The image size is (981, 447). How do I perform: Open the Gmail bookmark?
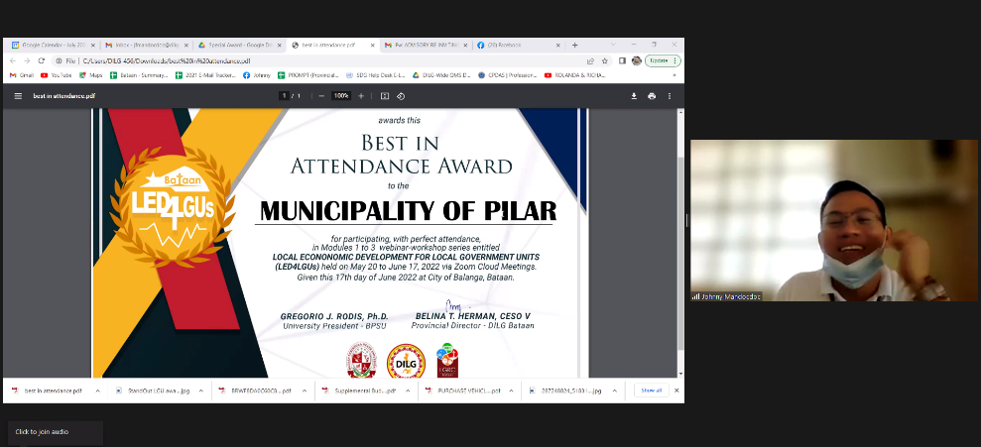point(22,75)
